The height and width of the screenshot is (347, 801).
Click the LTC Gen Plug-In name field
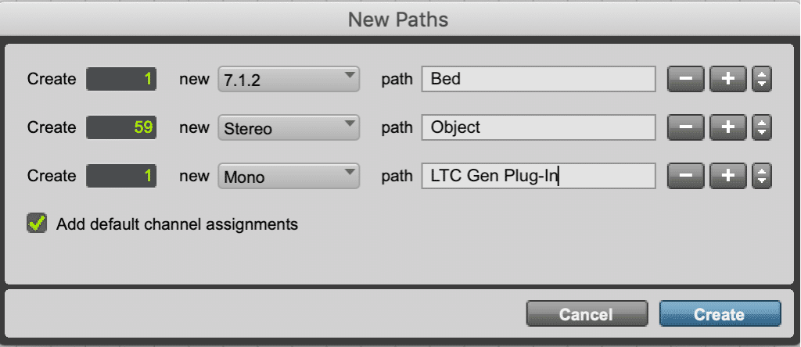click(538, 176)
